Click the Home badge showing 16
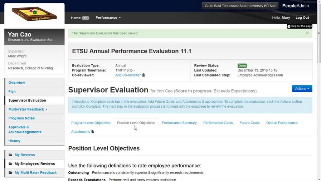The height and width of the screenshot is (181, 321). 85,18
